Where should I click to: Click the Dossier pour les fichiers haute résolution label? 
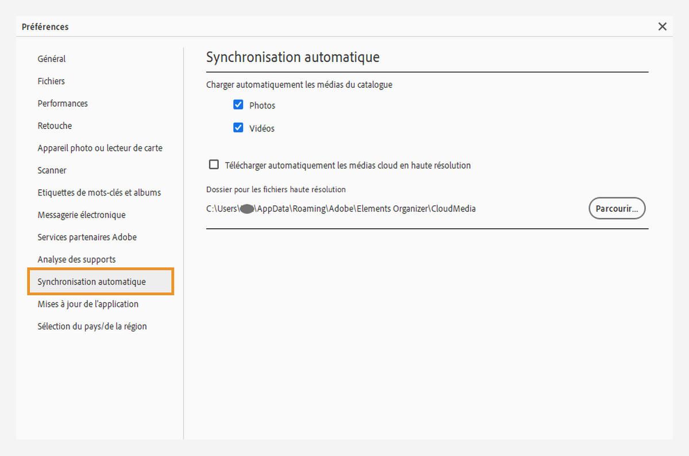[276, 189]
